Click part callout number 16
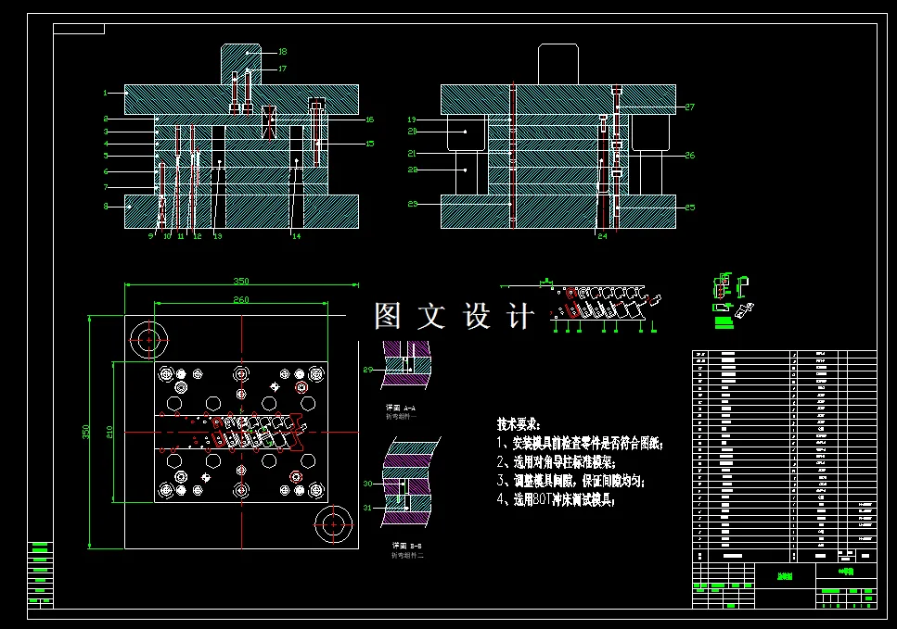Image resolution: width=897 pixels, height=629 pixels. click(x=369, y=120)
